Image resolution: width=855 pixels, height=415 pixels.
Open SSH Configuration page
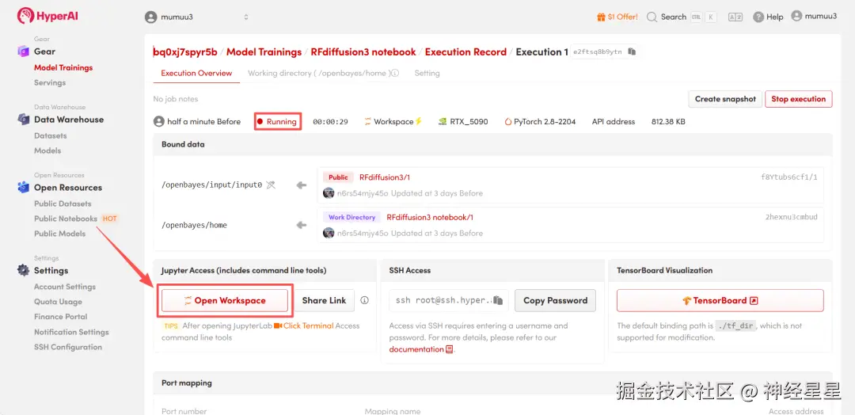coord(68,347)
